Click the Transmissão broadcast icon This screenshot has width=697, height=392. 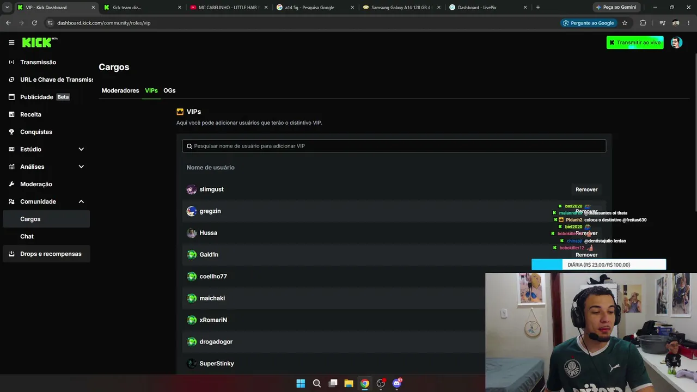[11, 62]
